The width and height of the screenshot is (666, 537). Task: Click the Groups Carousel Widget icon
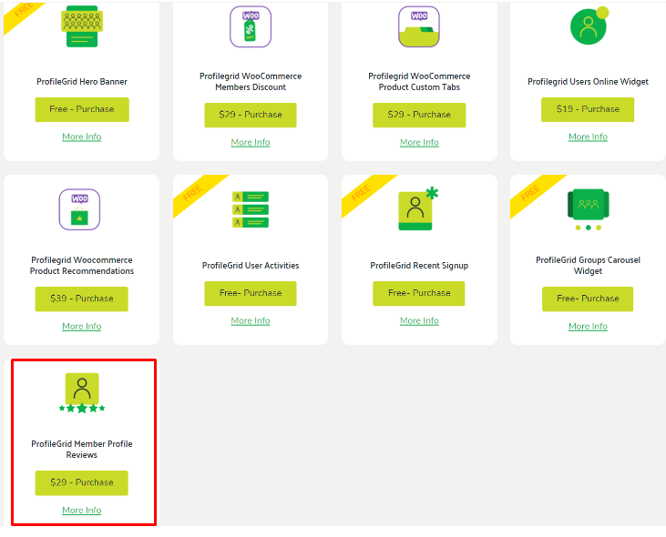click(x=589, y=209)
